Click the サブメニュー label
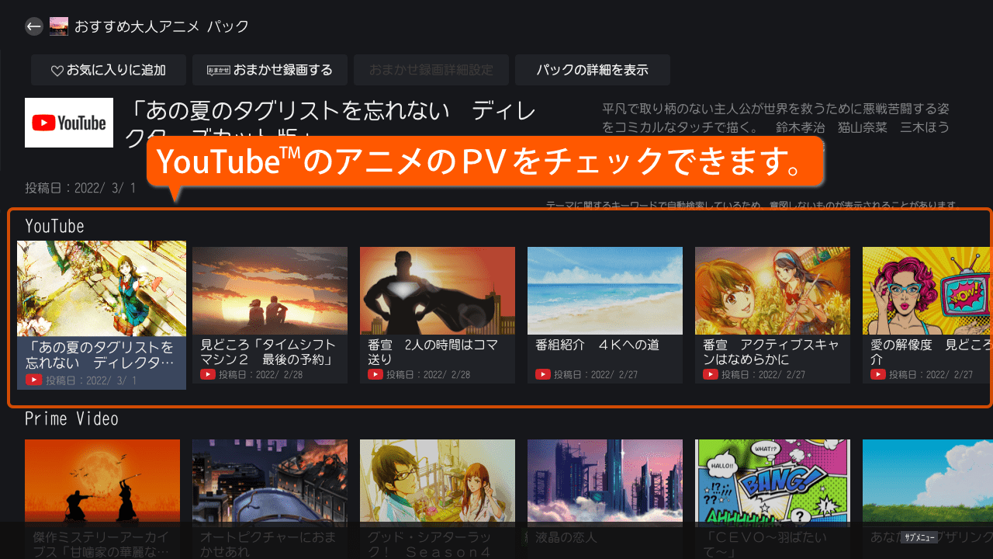The width and height of the screenshot is (993, 559). (920, 537)
